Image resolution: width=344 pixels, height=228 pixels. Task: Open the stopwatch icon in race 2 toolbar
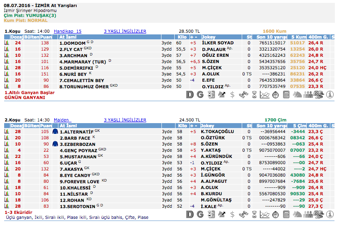click(275, 214)
